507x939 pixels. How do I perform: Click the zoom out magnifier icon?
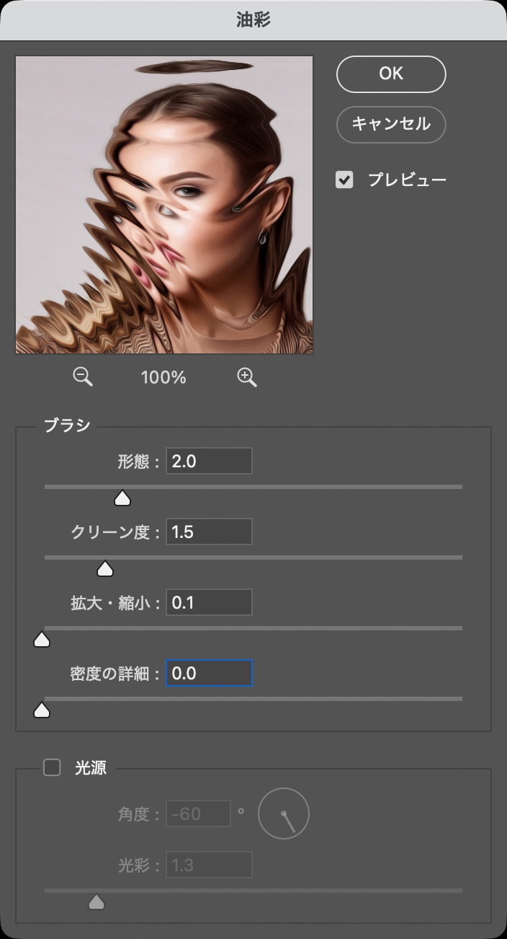point(83,376)
